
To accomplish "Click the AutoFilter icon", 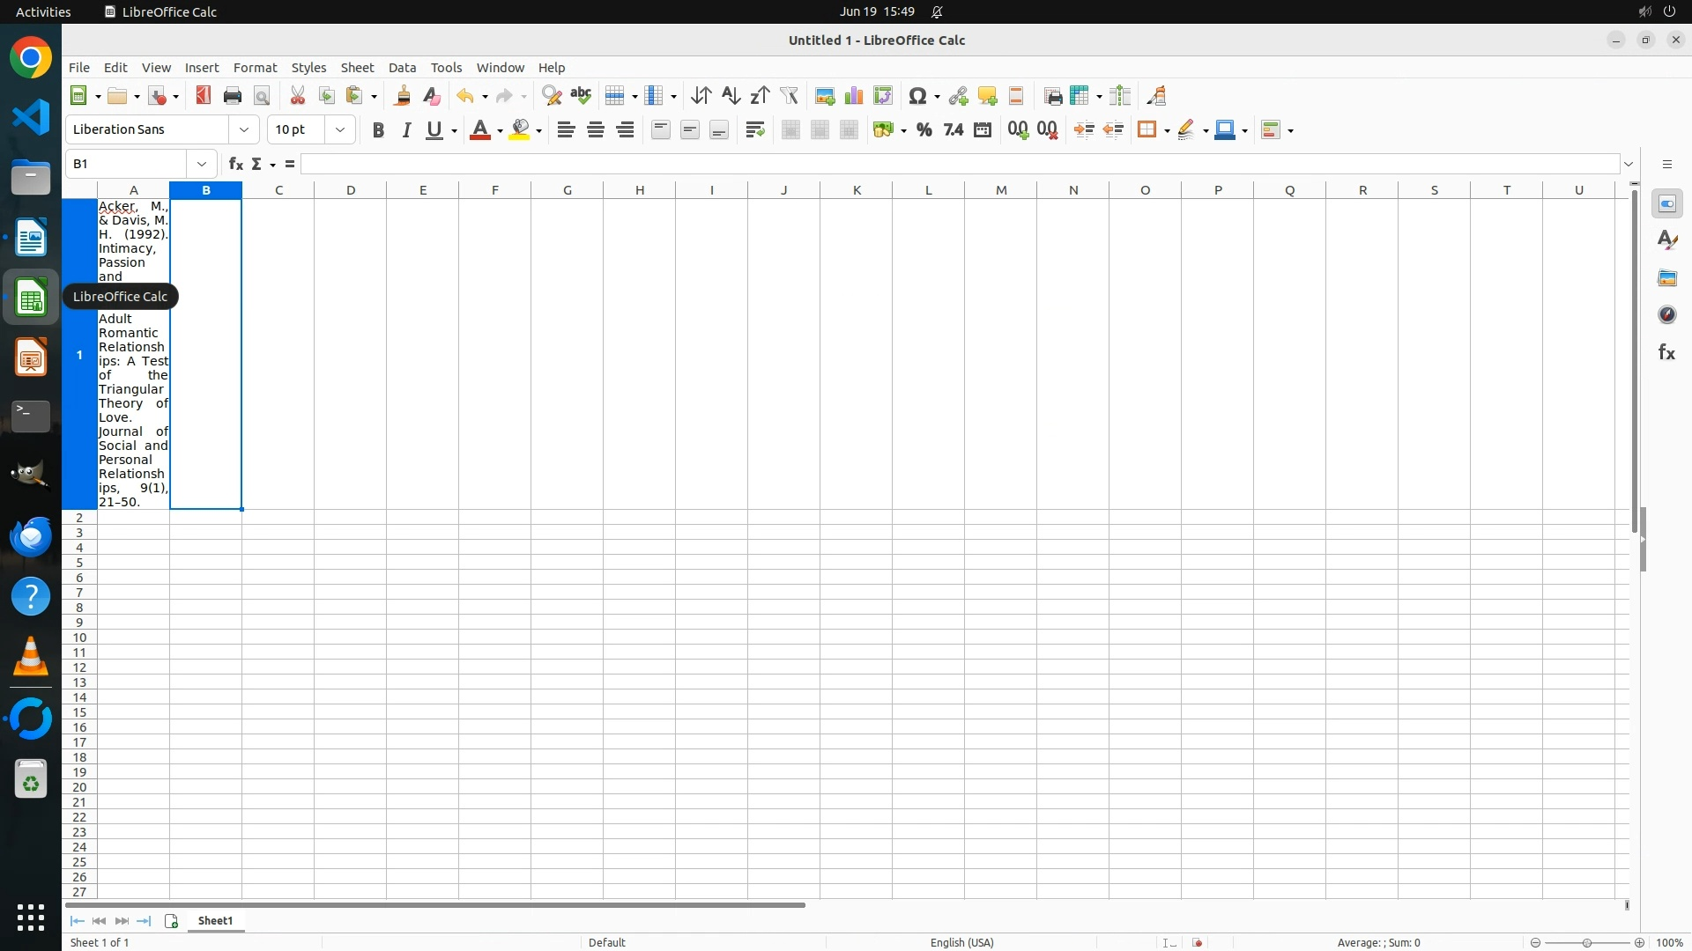I will pos(790,96).
